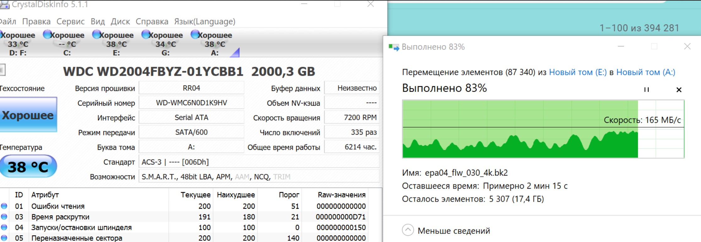Open destination link Новый том (A:)
Viewport: 701px width, 242px height.
coord(645,72)
